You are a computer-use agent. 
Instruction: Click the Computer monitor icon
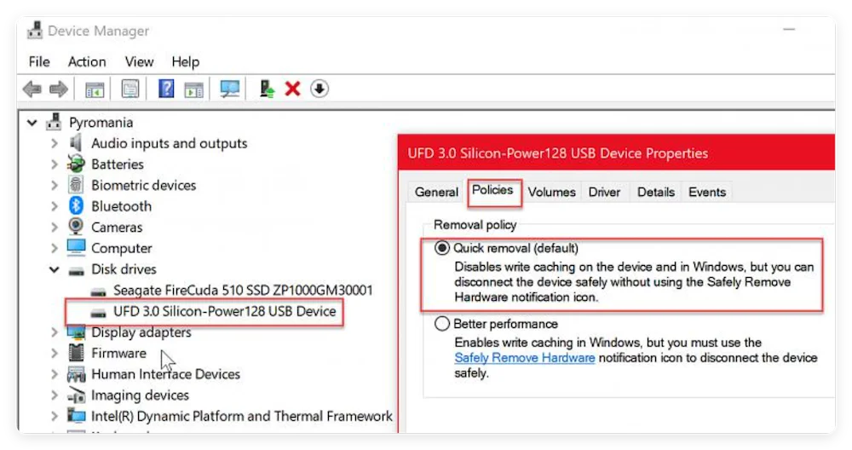coord(76,247)
